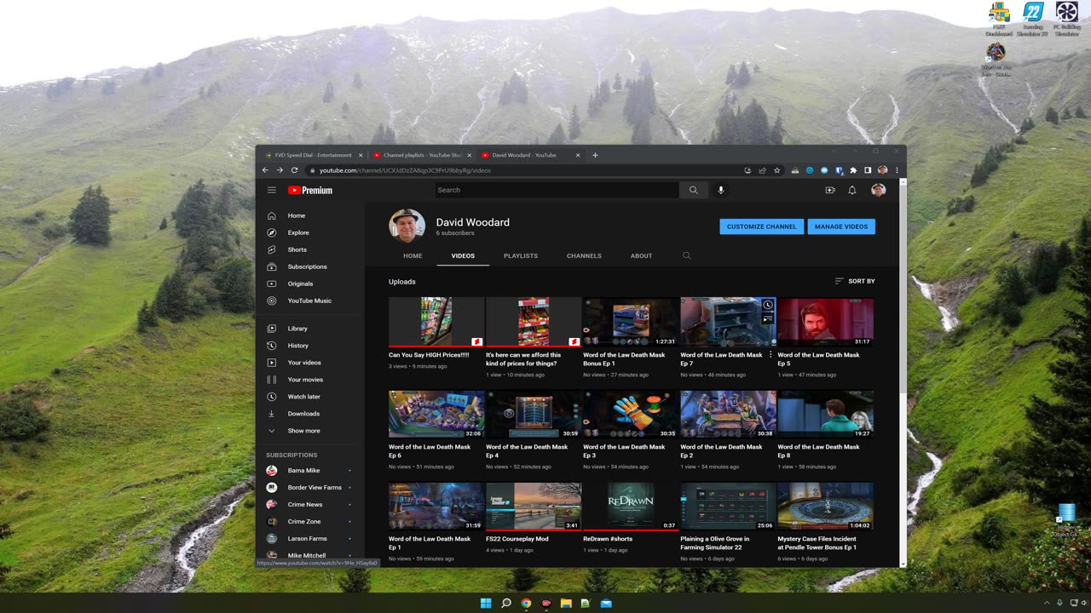Open a new browser tab

(x=595, y=155)
